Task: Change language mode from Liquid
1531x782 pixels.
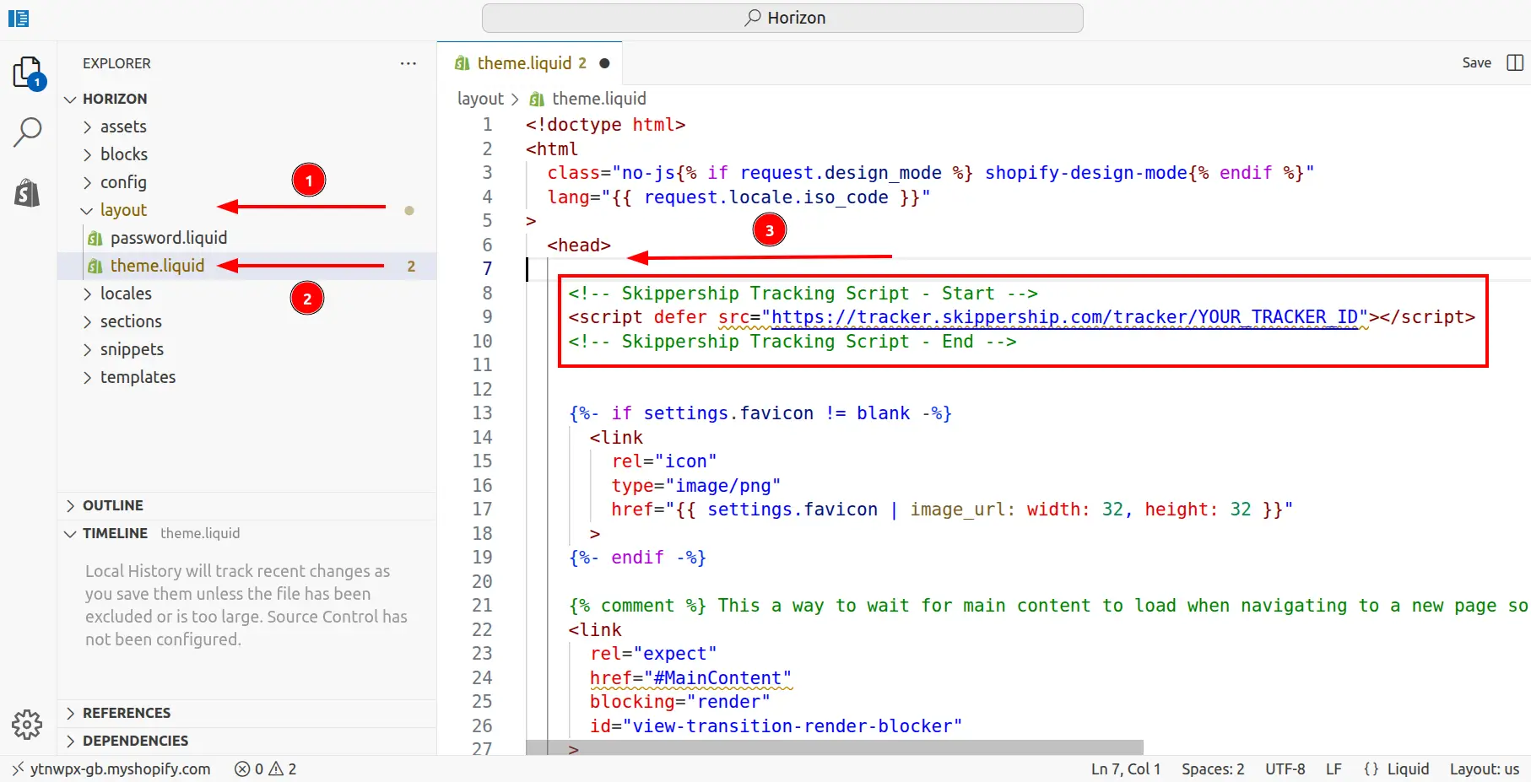Action: pyautogui.click(x=1398, y=769)
